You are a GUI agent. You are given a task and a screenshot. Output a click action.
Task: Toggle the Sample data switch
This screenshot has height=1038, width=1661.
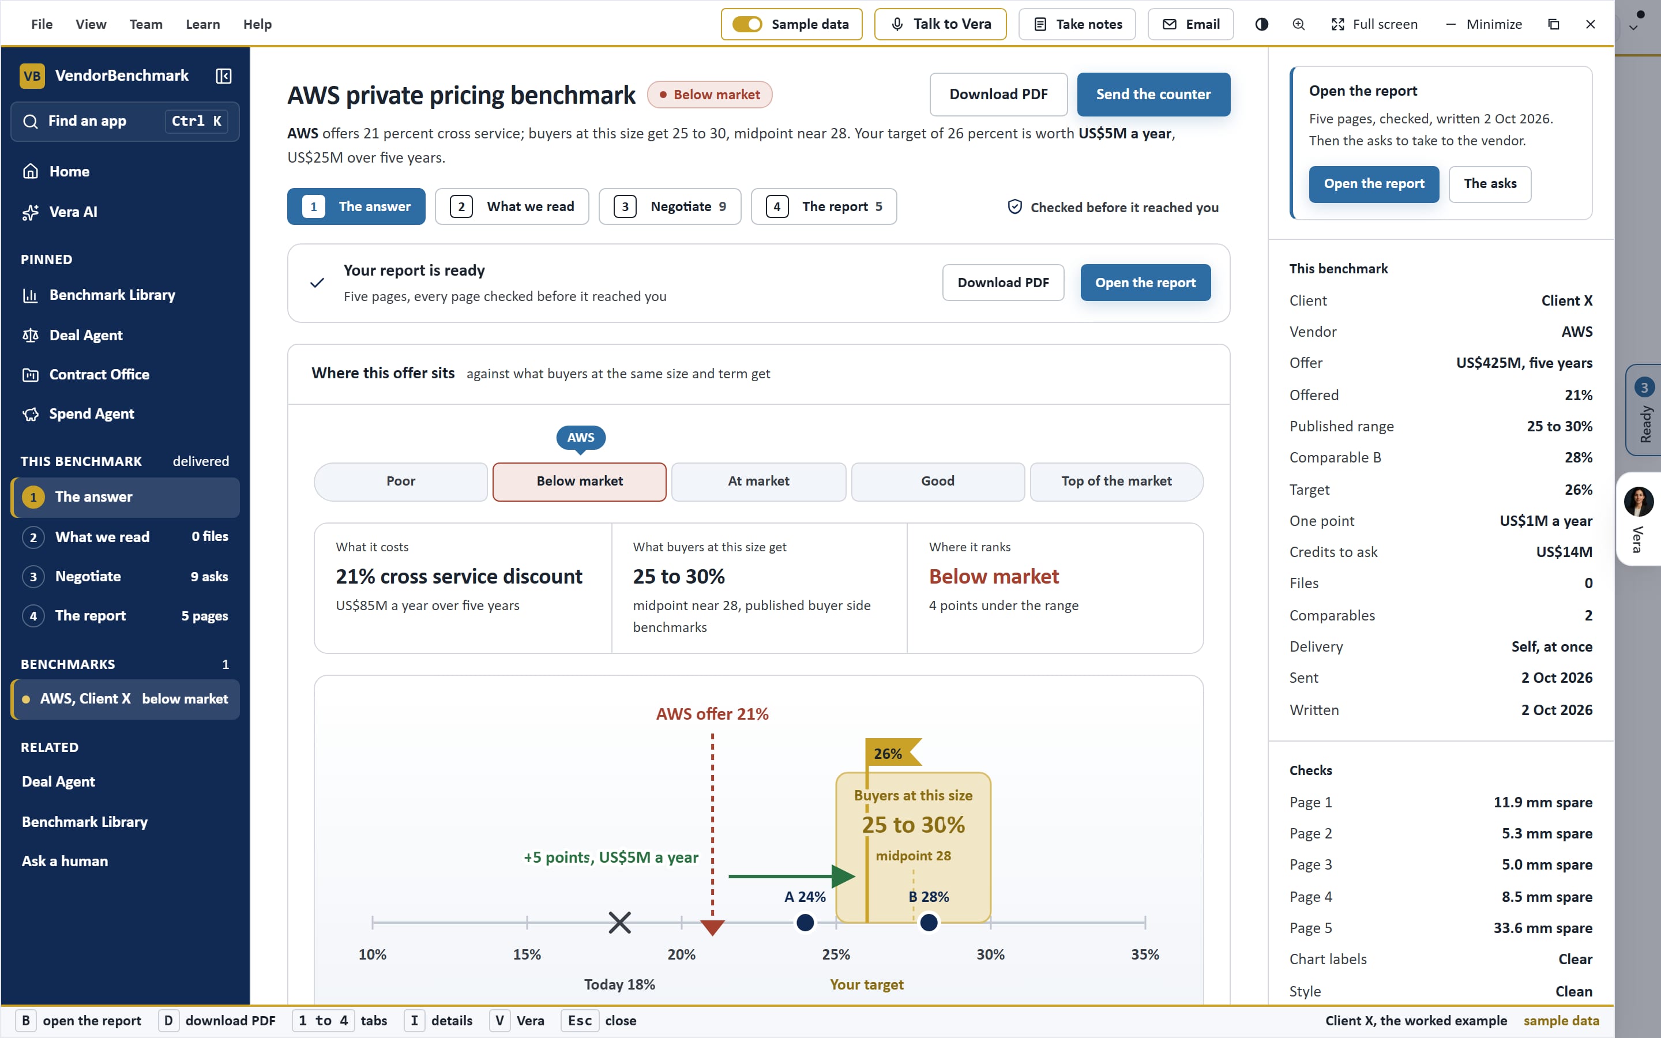point(747,24)
